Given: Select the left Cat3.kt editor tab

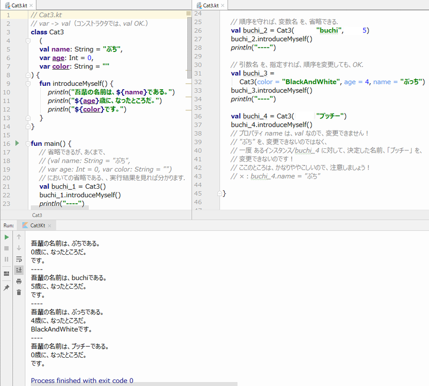Looking at the screenshot, I should click(x=19, y=6).
